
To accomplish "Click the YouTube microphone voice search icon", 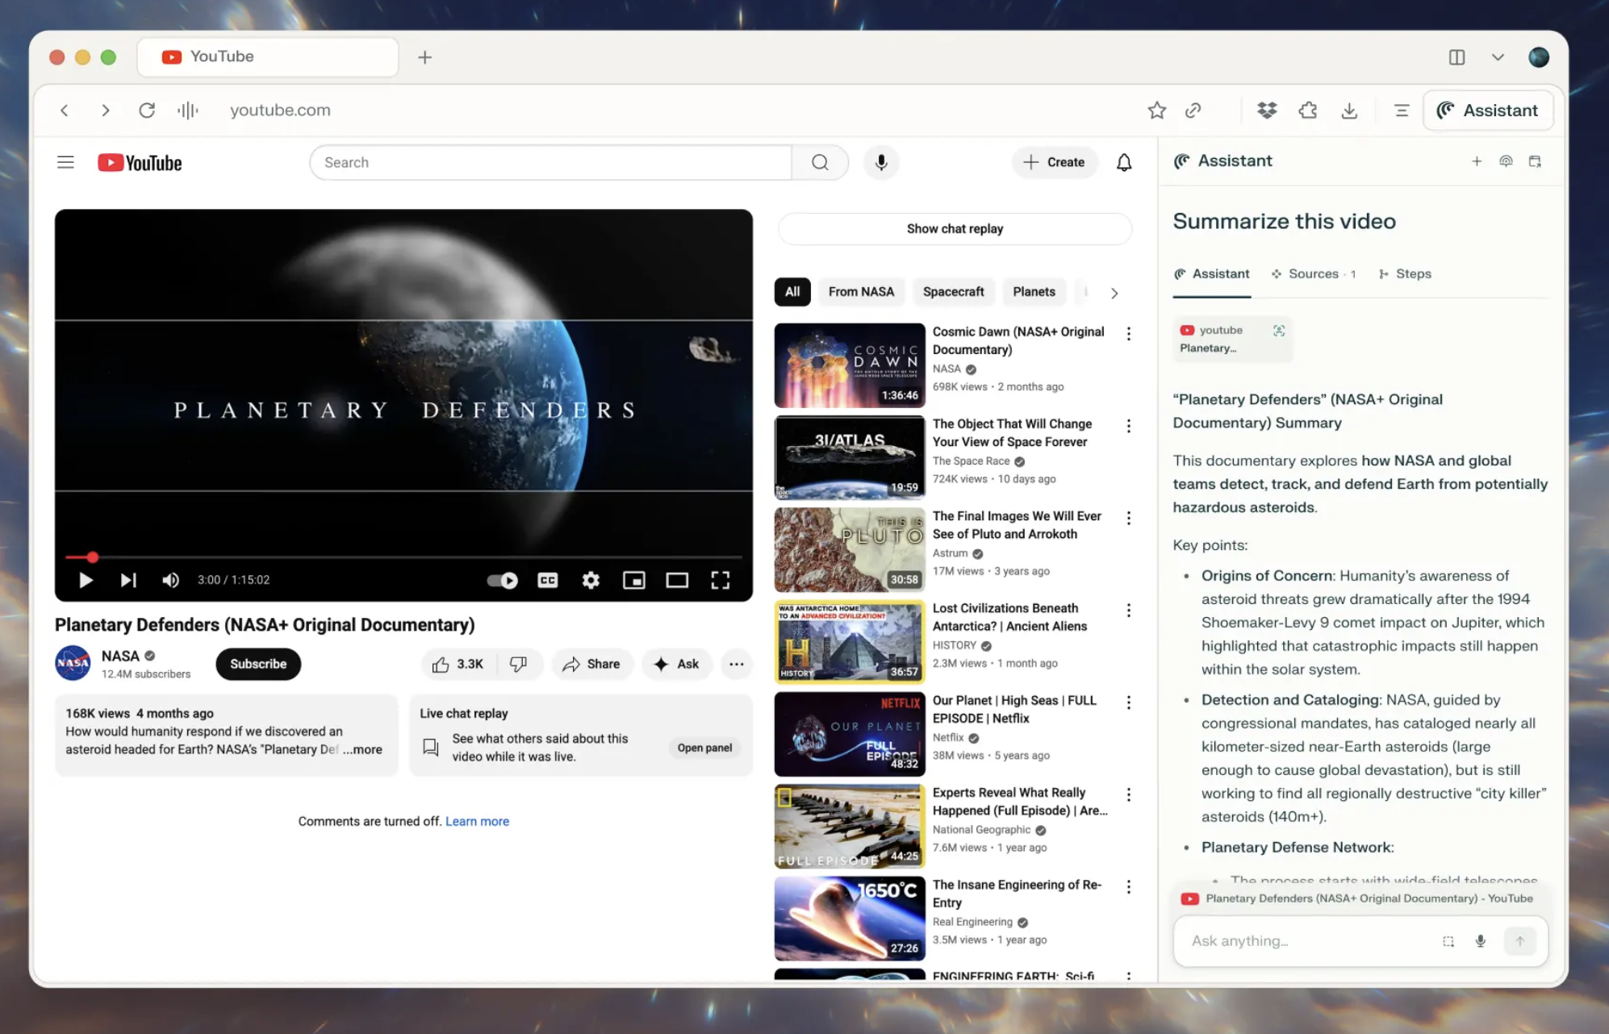I will (881, 162).
